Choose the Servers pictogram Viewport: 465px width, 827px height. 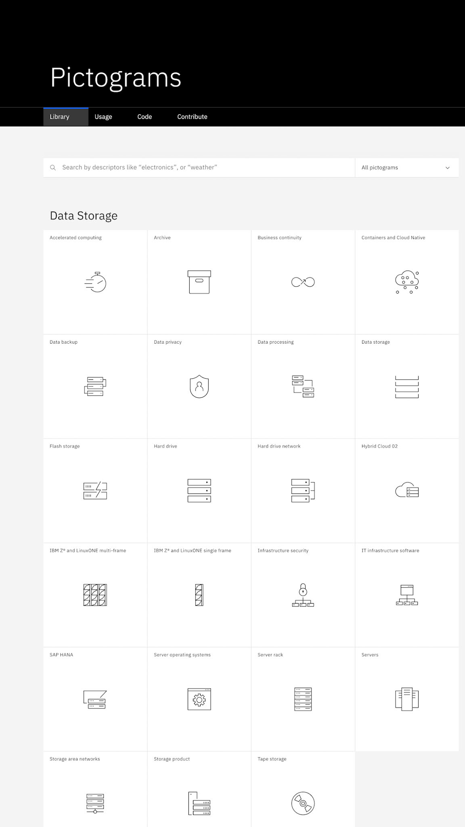[x=407, y=699]
